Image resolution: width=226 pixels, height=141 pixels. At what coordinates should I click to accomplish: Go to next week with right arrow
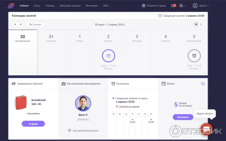click(x=21, y=24)
